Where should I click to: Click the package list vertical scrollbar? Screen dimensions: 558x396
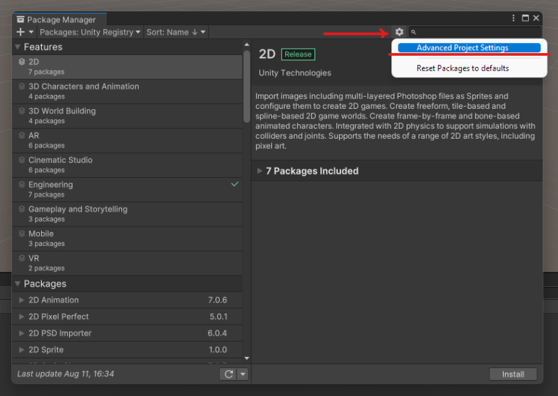click(246, 87)
